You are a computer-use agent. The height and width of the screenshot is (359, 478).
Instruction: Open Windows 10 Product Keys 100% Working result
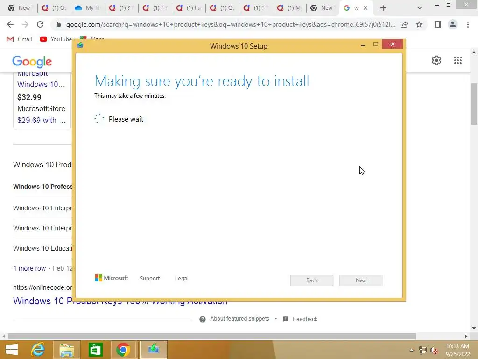120,301
